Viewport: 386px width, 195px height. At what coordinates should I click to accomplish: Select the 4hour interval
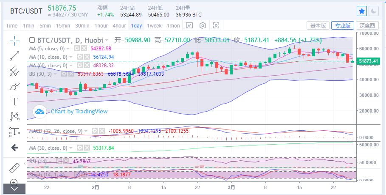[x=119, y=25]
